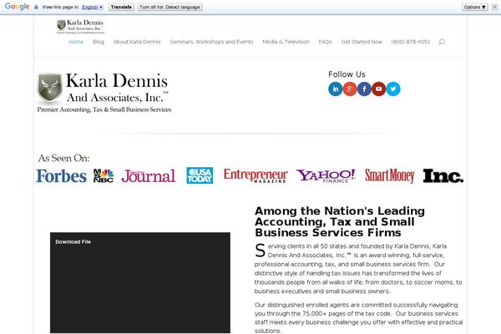Close the Google translate bar
501x334 pixels.
pos(494,7)
